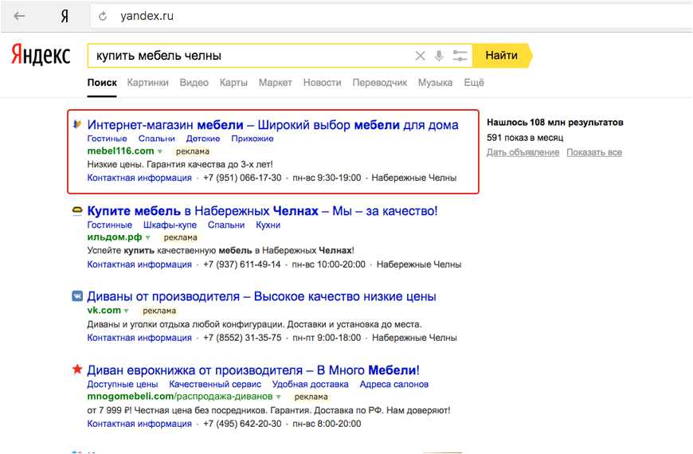693x454 pixels.
Task: Expand arrow next to vk.com
Action: [x=127, y=311]
